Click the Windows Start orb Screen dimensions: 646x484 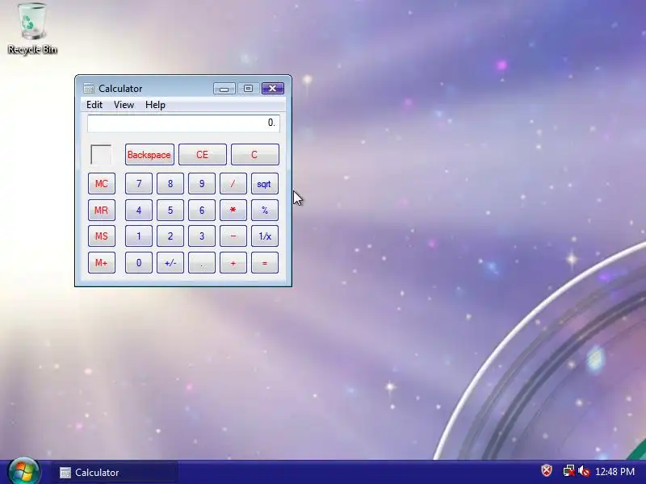click(x=24, y=472)
